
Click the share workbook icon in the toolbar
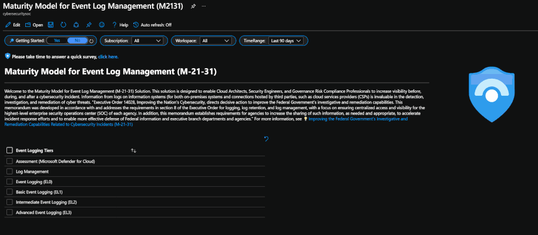coord(76,25)
